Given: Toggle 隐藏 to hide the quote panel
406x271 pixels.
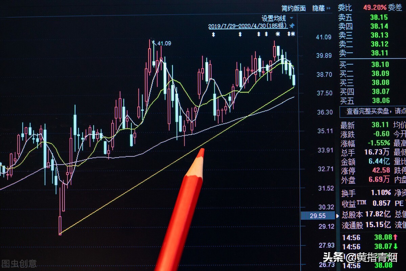Looking at the screenshot, I should point(320,8).
